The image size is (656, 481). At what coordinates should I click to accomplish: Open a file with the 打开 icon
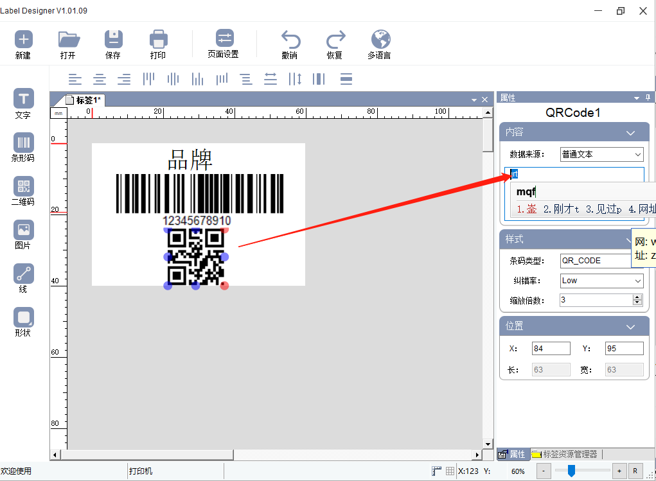[69, 40]
